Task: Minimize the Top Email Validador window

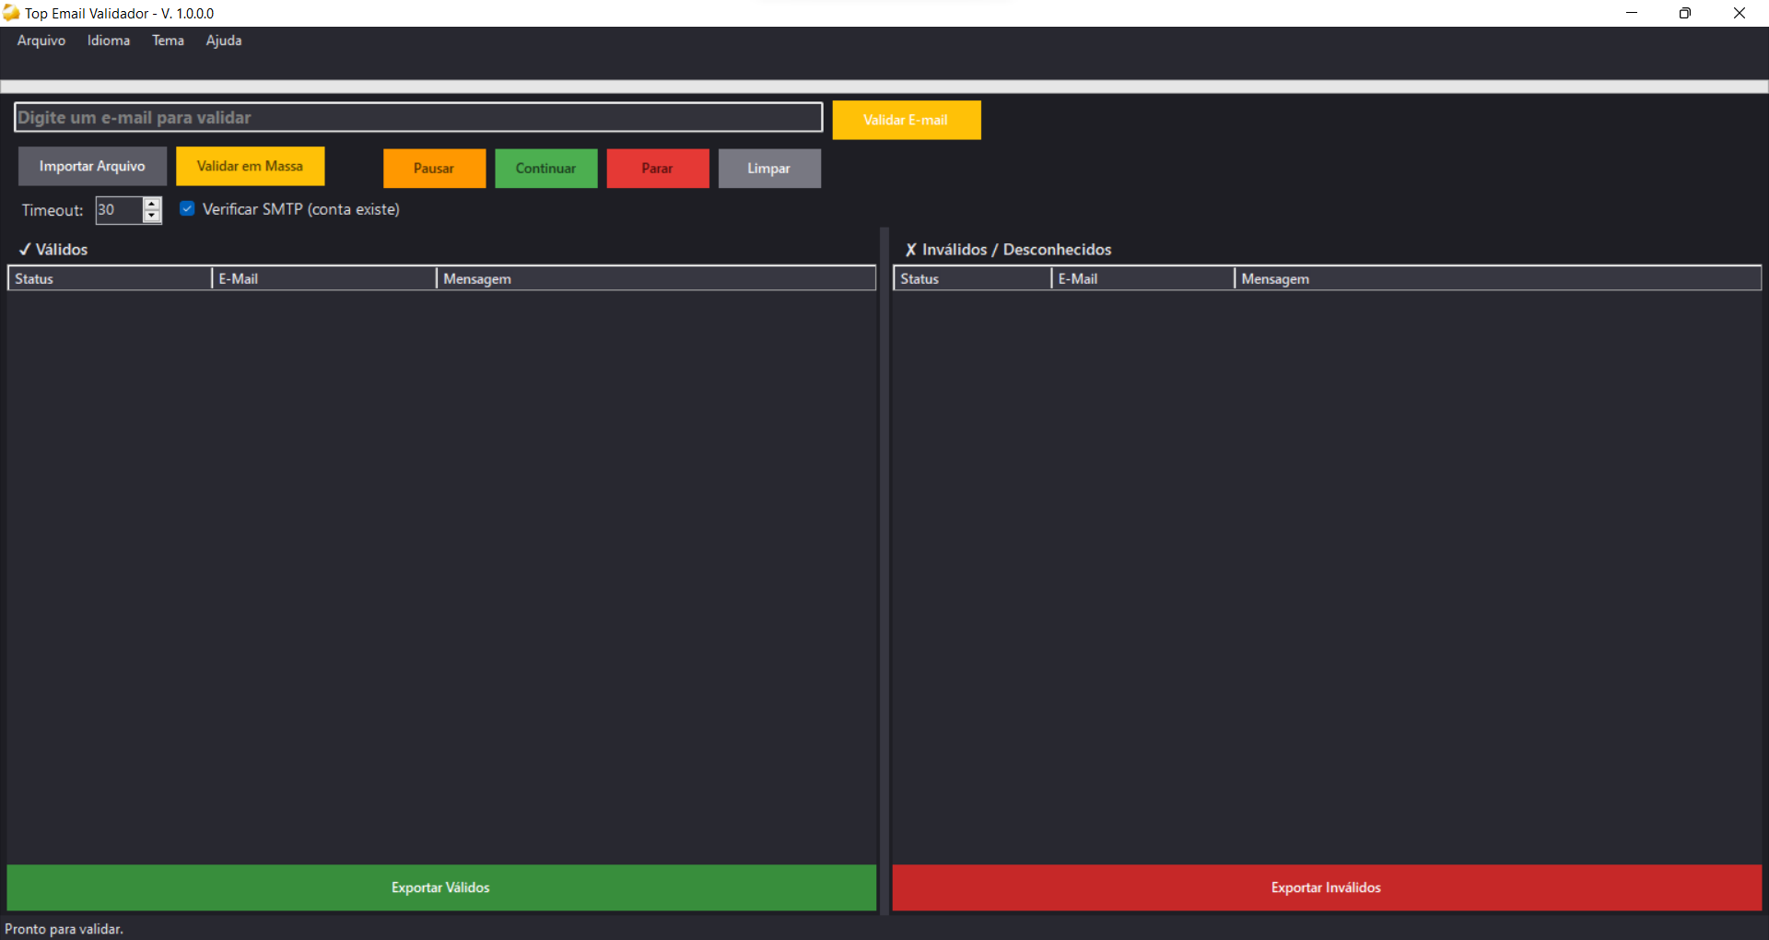Action: [1632, 13]
